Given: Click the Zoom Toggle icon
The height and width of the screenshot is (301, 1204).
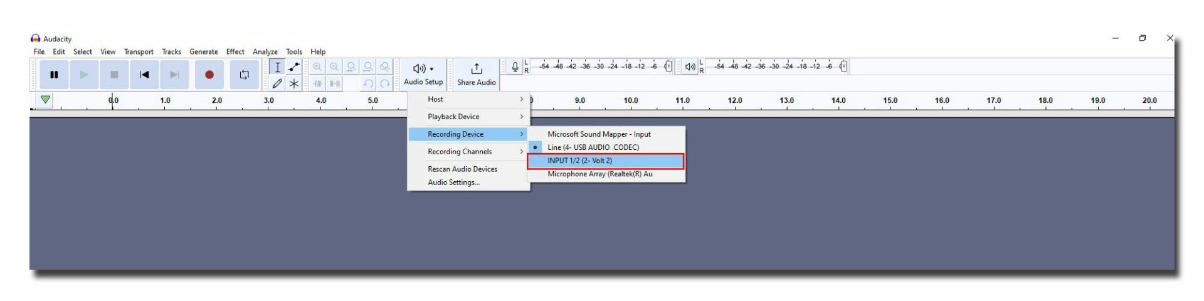Looking at the screenshot, I should pyautogui.click(x=384, y=67).
